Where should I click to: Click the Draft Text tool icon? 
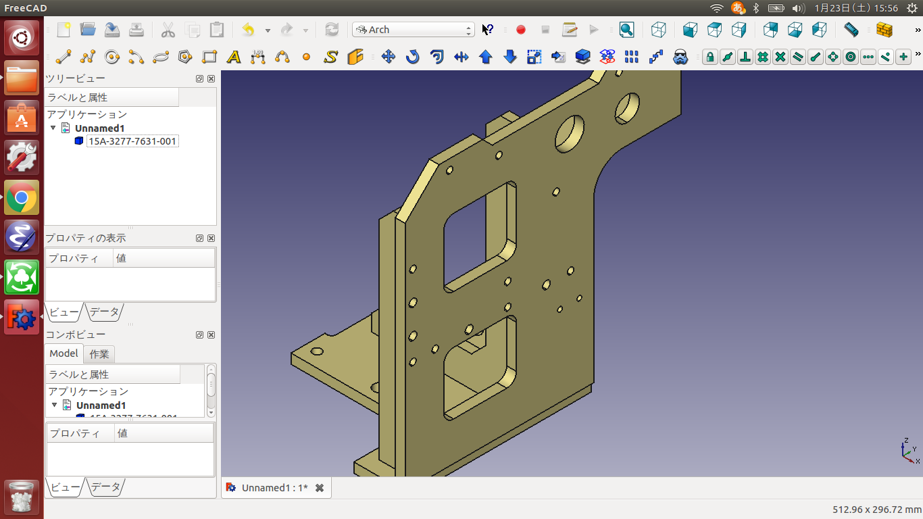click(234, 57)
